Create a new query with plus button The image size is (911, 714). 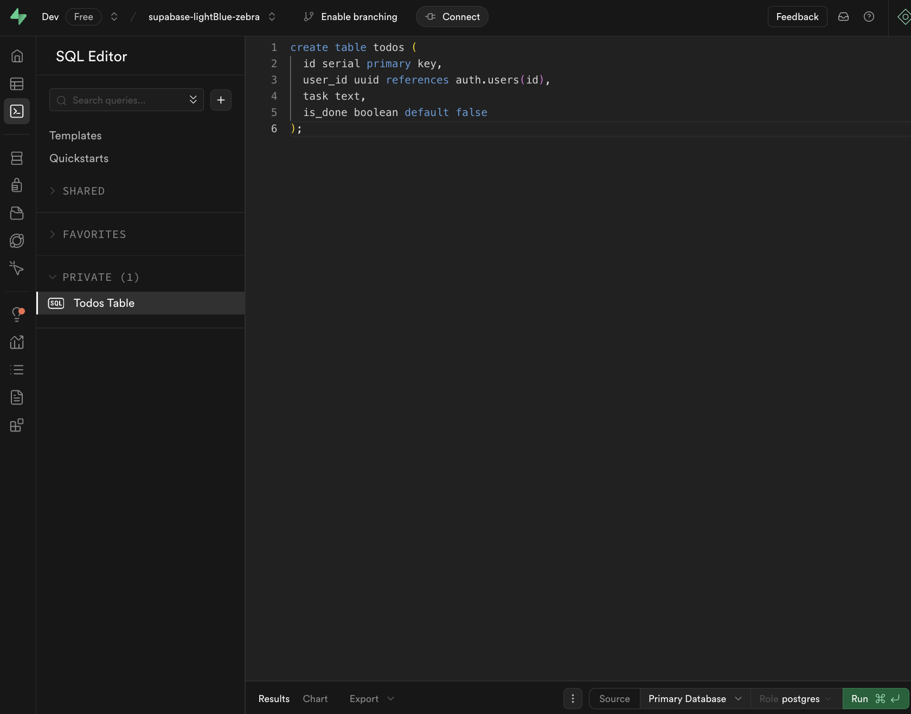click(221, 100)
